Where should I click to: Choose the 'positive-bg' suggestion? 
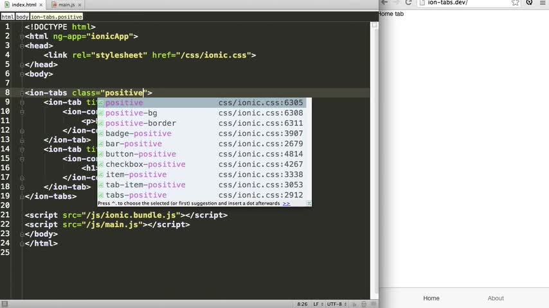coord(202,113)
